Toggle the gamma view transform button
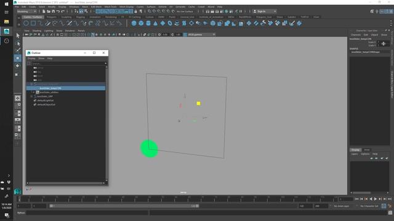Viewport: 394px width, 221px height. coord(185,34)
